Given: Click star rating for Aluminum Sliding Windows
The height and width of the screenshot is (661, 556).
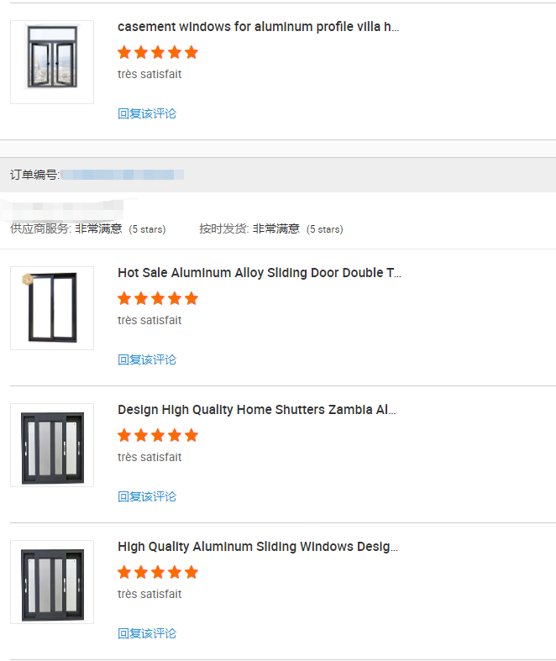Looking at the screenshot, I should (158, 572).
